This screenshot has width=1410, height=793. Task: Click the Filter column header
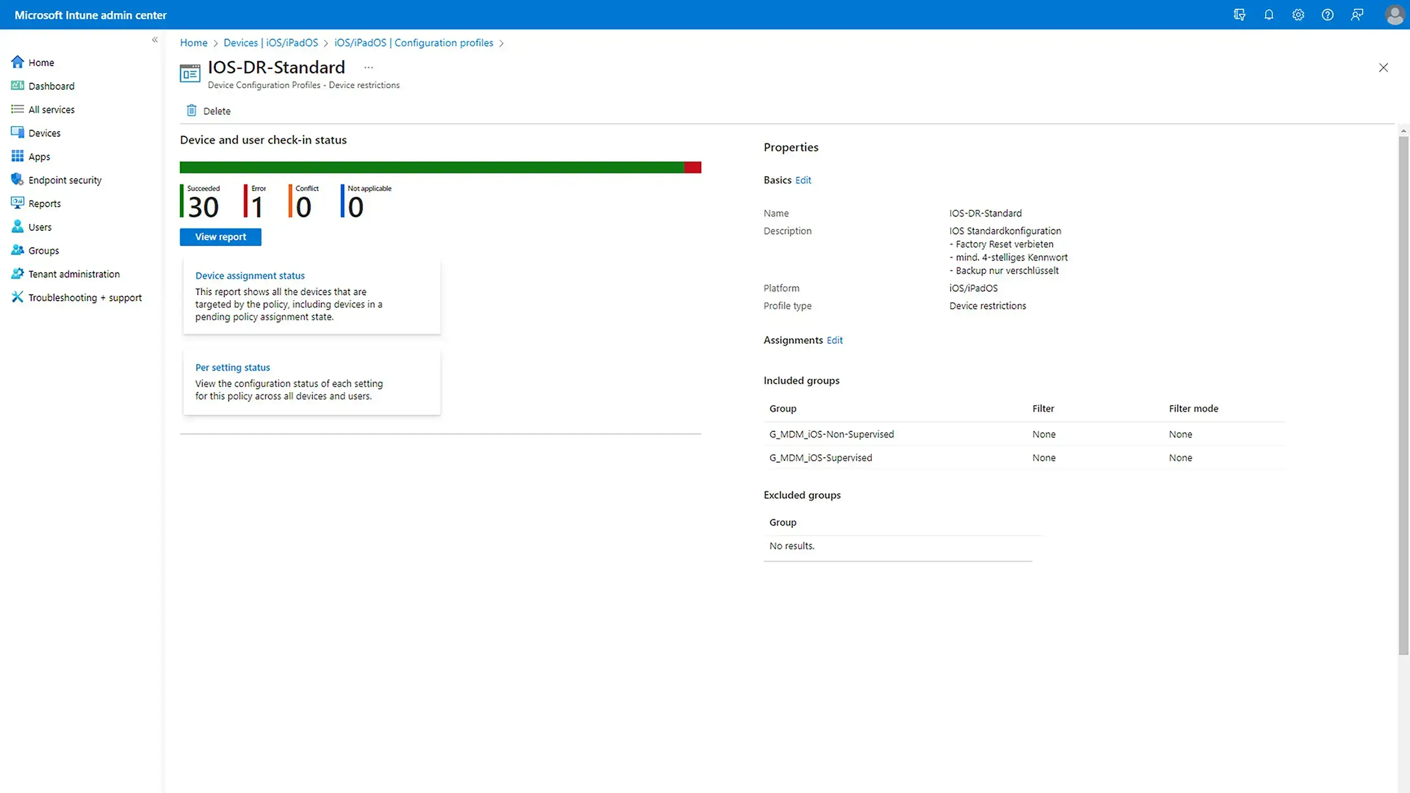coord(1043,409)
